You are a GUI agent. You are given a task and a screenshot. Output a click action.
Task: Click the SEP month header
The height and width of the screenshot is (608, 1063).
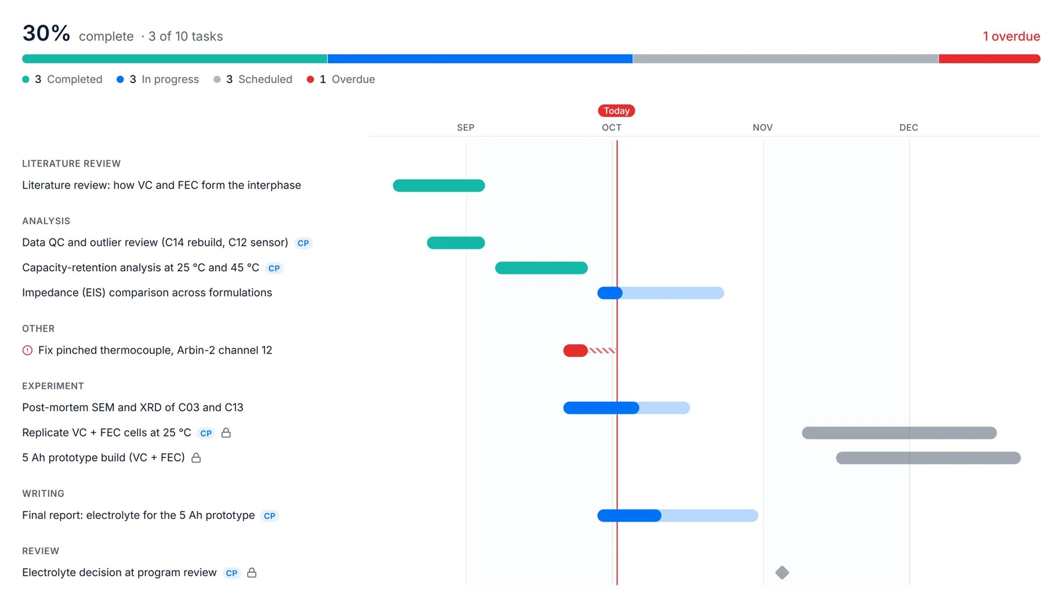coord(466,128)
